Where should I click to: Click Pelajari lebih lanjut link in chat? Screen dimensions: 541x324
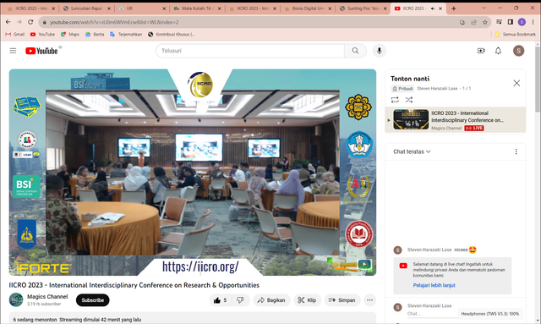434,285
